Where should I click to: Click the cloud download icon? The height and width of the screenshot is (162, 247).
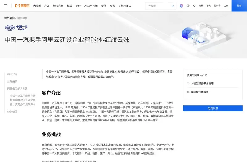coord(194,6)
